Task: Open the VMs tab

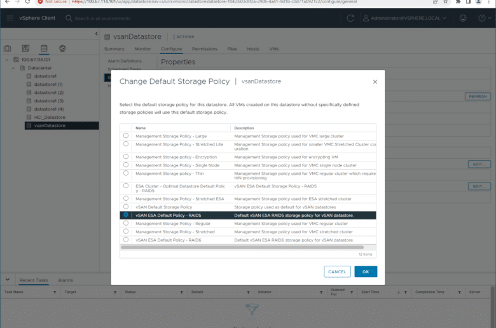Action: coord(274,49)
